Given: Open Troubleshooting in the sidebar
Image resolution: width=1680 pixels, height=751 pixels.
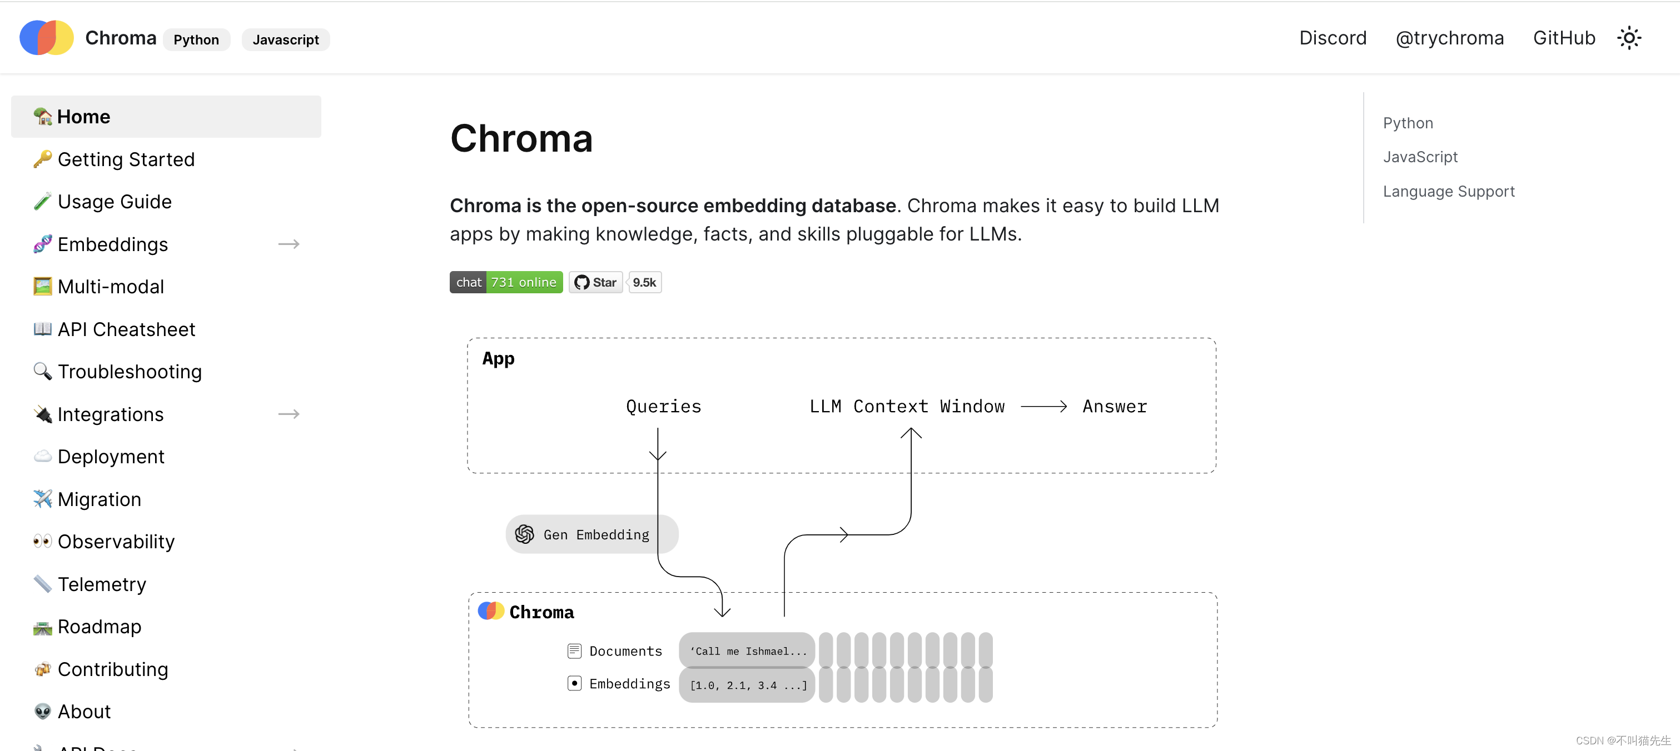Looking at the screenshot, I should [x=130, y=372].
